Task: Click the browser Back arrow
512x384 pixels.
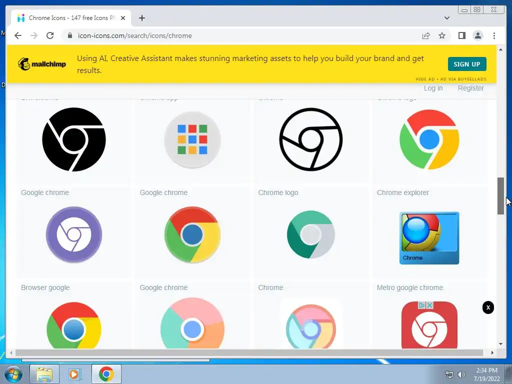Action: pos(18,35)
